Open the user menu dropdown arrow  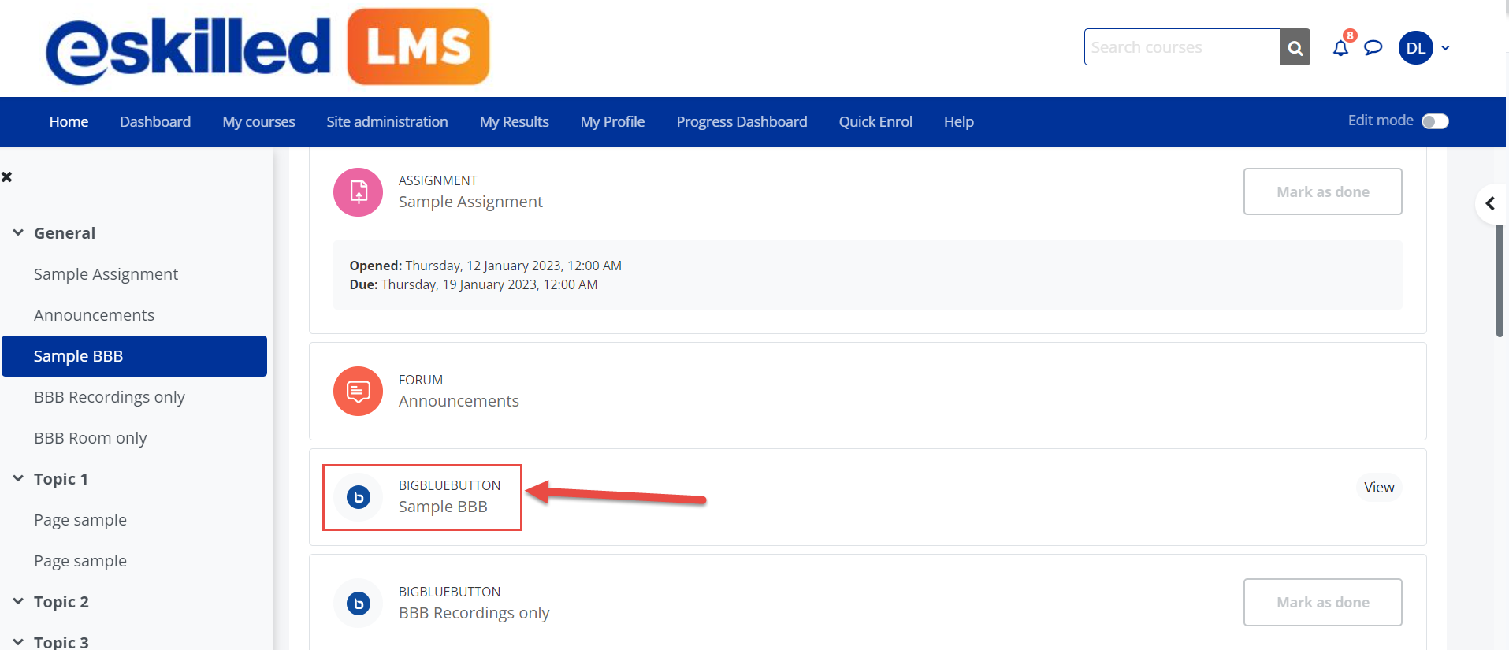[1446, 48]
